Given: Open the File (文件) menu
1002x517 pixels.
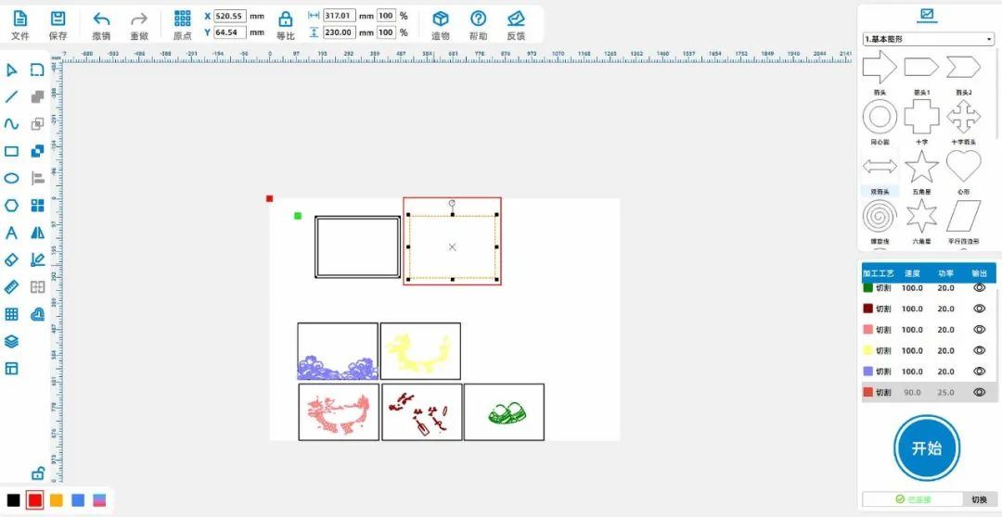Looking at the screenshot, I should [x=20, y=19].
